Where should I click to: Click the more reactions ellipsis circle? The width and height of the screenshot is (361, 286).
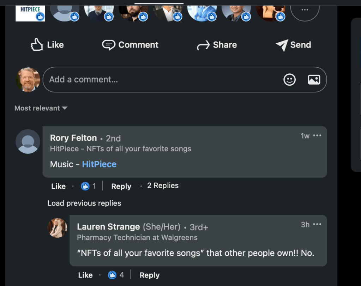coord(305,10)
